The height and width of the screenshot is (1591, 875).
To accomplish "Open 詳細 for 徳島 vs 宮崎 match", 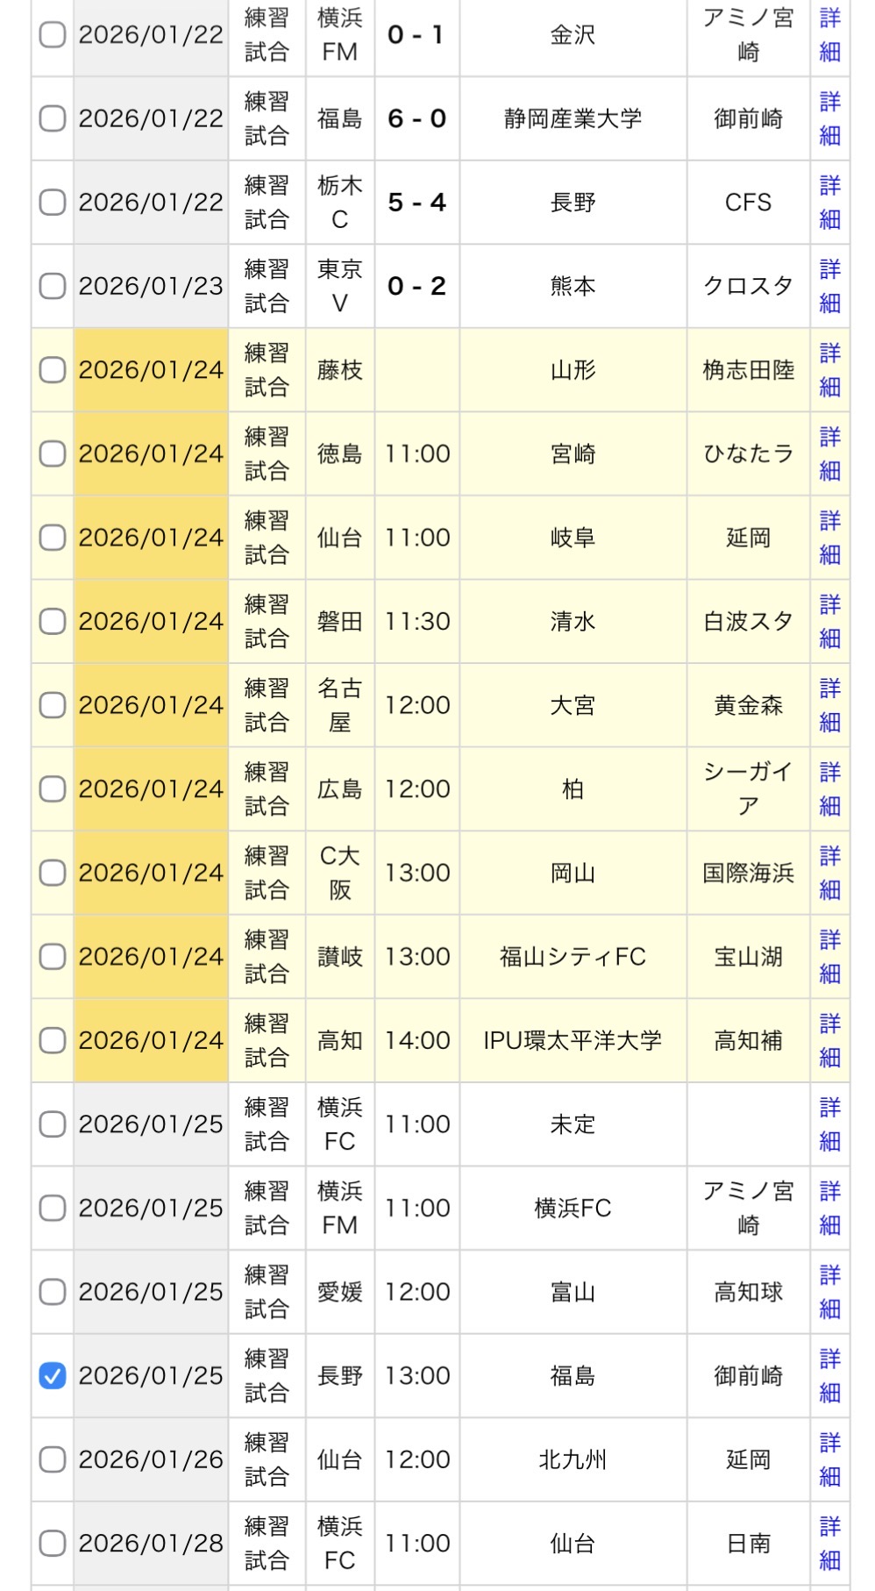I will click(x=829, y=454).
